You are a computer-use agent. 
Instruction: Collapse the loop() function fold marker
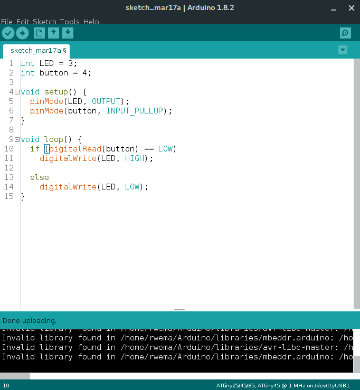point(17,140)
